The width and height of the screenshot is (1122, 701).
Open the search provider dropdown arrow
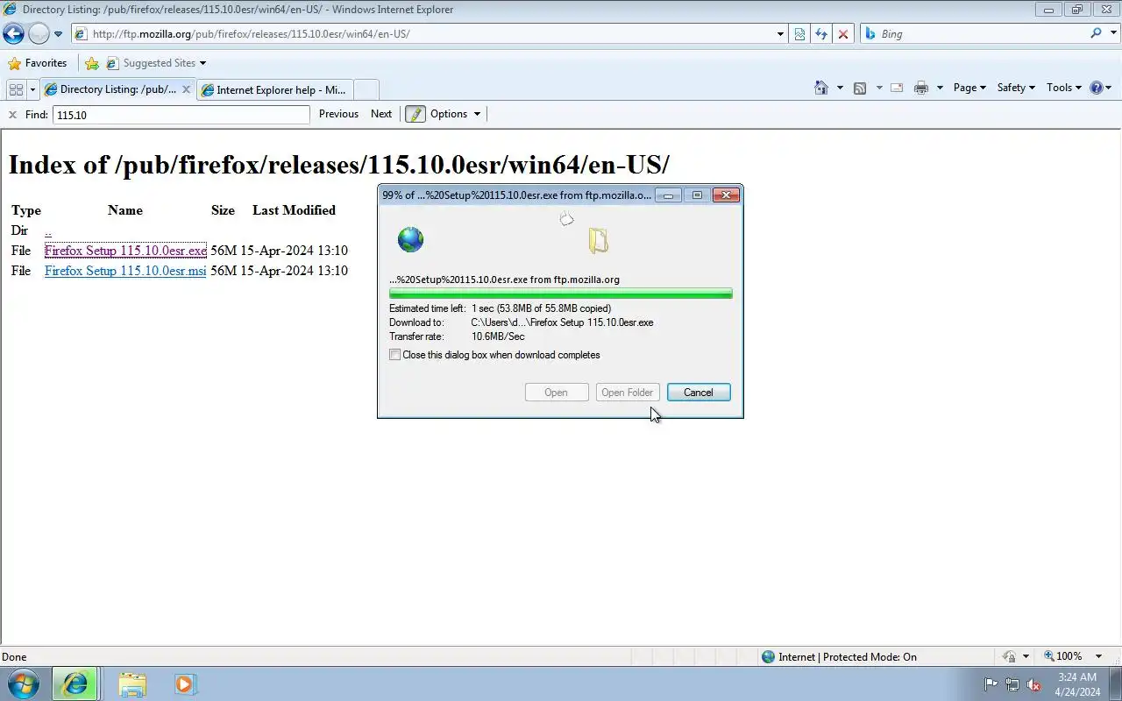coord(1111,34)
